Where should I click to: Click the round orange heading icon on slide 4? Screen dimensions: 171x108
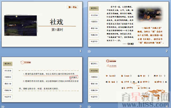click(x=108, y=61)
